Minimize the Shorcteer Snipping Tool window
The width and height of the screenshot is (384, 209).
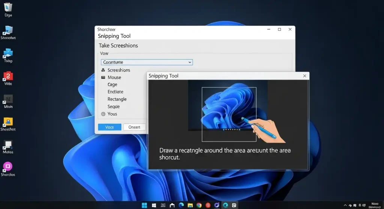point(268,29)
